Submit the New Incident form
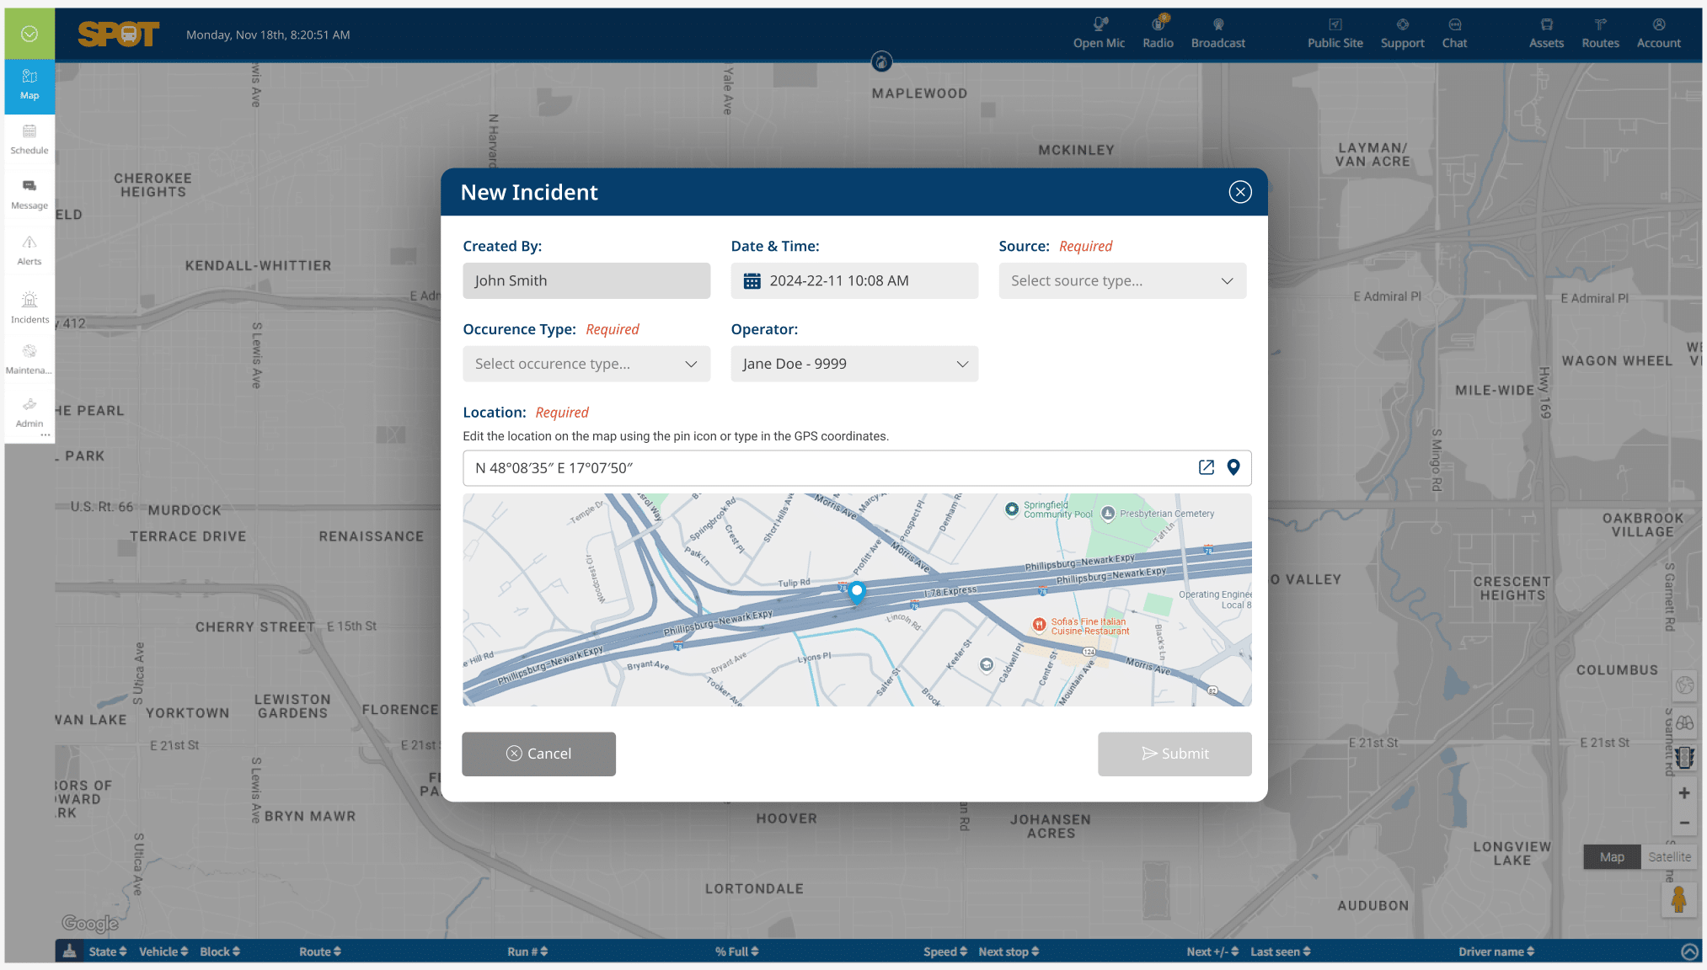The height and width of the screenshot is (970, 1707). tap(1175, 754)
